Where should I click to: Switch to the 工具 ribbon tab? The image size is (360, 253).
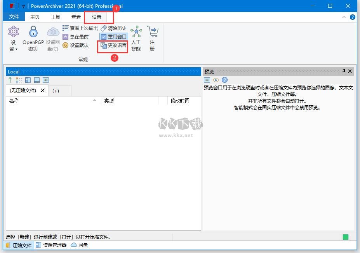click(x=55, y=17)
